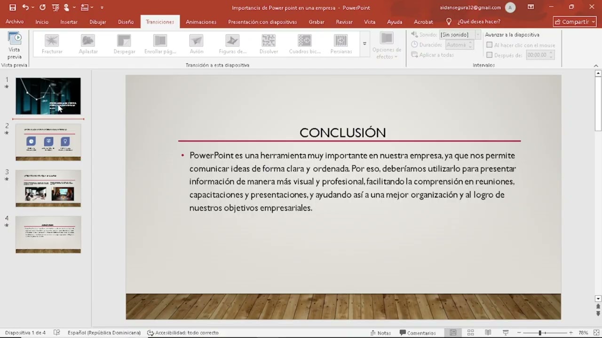The image size is (602, 338).
Task: Open the Sonido combo box
Action: coord(459,35)
